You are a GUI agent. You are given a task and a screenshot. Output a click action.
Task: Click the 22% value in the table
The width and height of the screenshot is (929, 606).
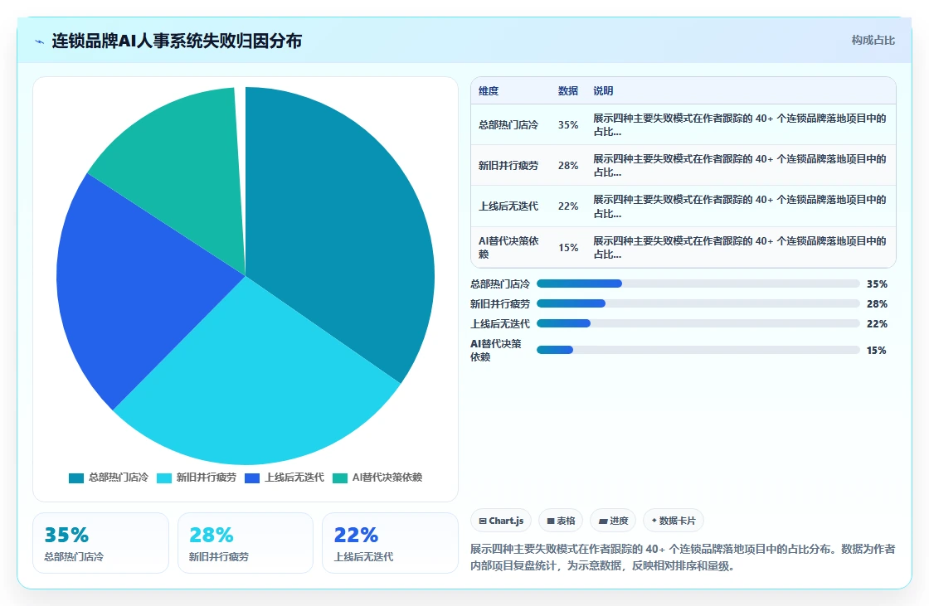[567, 206]
